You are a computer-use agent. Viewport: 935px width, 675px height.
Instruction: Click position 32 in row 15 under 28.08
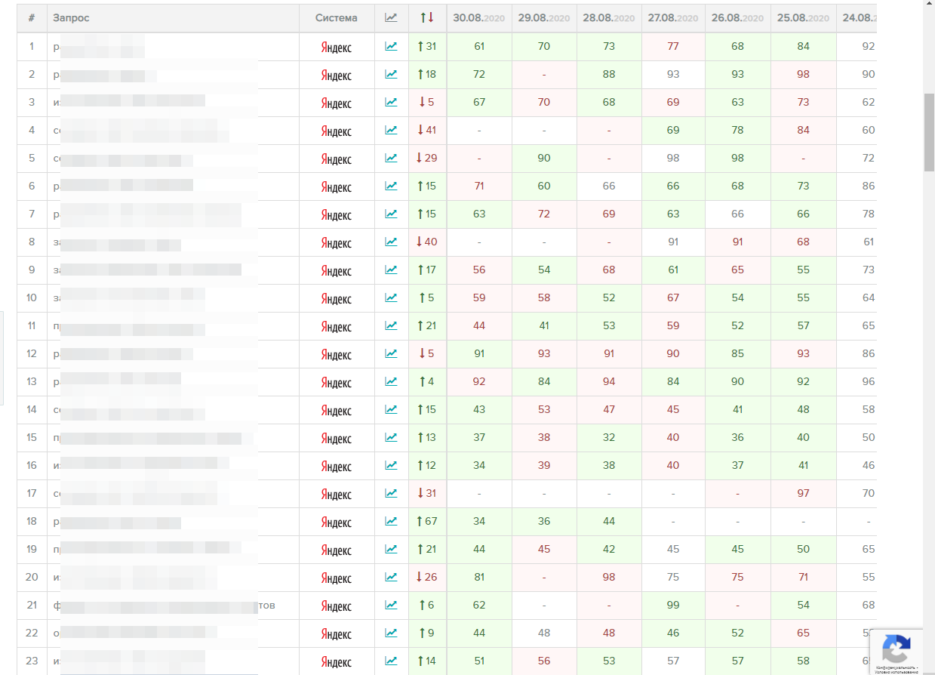(x=609, y=437)
